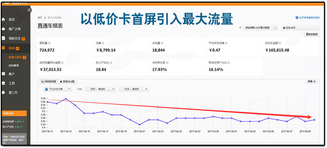Go to 首页 in the sidebar
Screen dimensions: 327x148
(x=12, y=19)
